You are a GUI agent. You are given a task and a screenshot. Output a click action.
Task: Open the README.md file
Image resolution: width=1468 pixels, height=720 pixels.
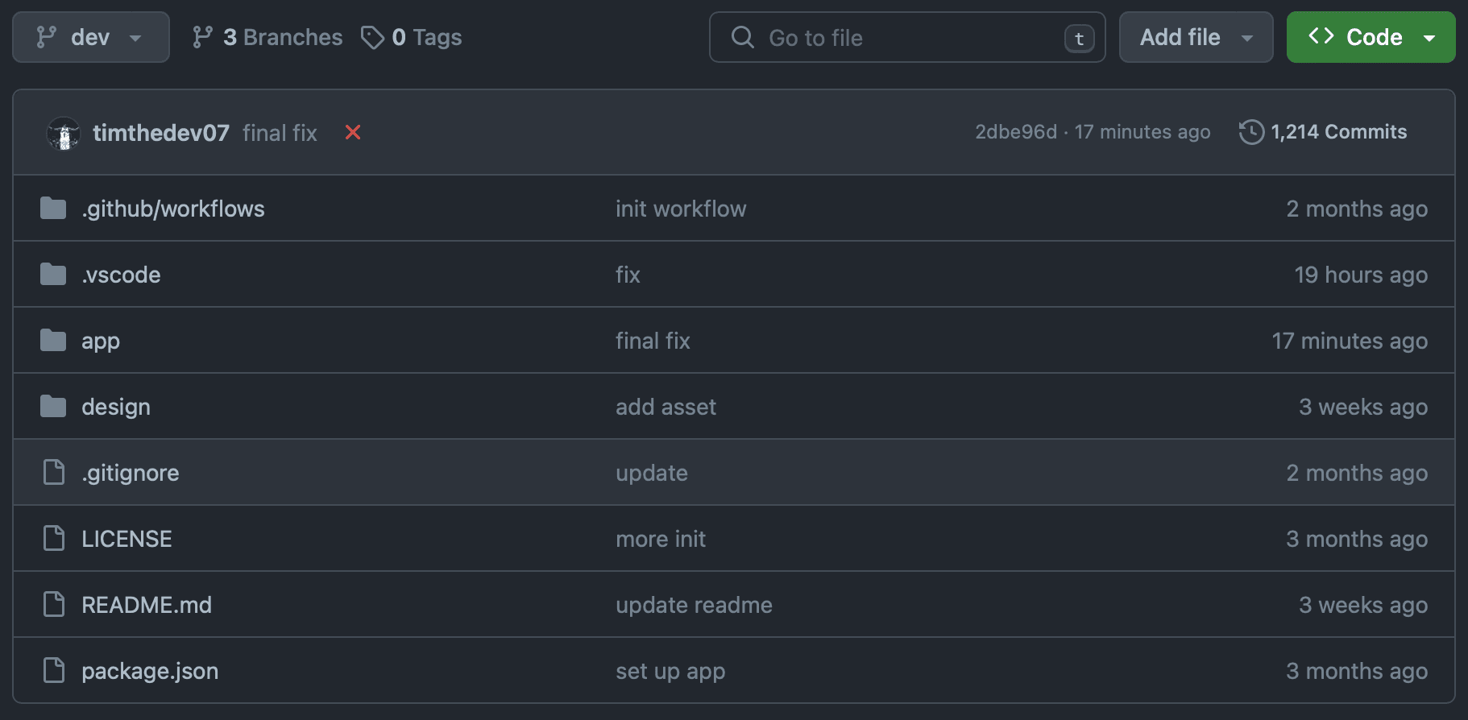click(x=147, y=605)
